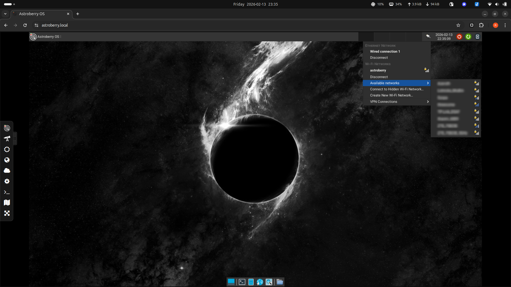The width and height of the screenshot is (511, 287).
Task: Open the file cabinet icon in the dock
Action: (x=251, y=282)
